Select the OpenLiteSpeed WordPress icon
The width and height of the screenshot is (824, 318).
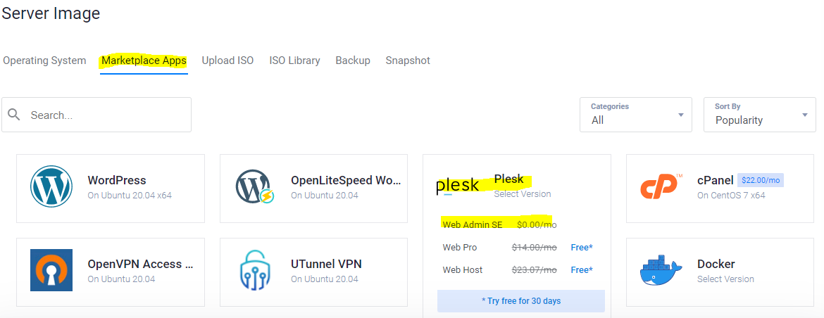(x=255, y=186)
